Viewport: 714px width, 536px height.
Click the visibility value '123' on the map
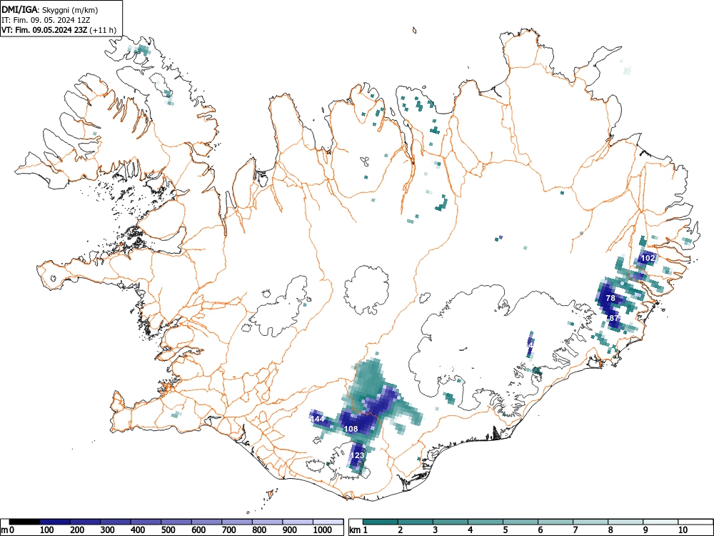358,455
